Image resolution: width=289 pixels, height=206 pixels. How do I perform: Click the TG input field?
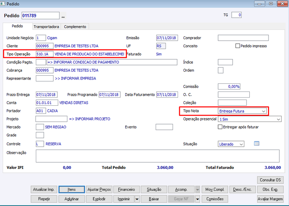coord(237,15)
